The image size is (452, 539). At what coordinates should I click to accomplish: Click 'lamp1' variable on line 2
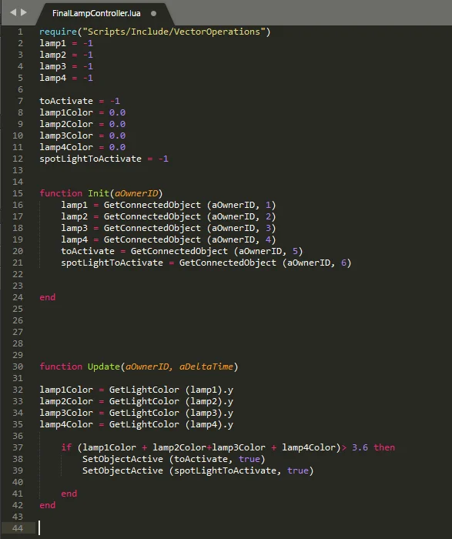click(52, 43)
